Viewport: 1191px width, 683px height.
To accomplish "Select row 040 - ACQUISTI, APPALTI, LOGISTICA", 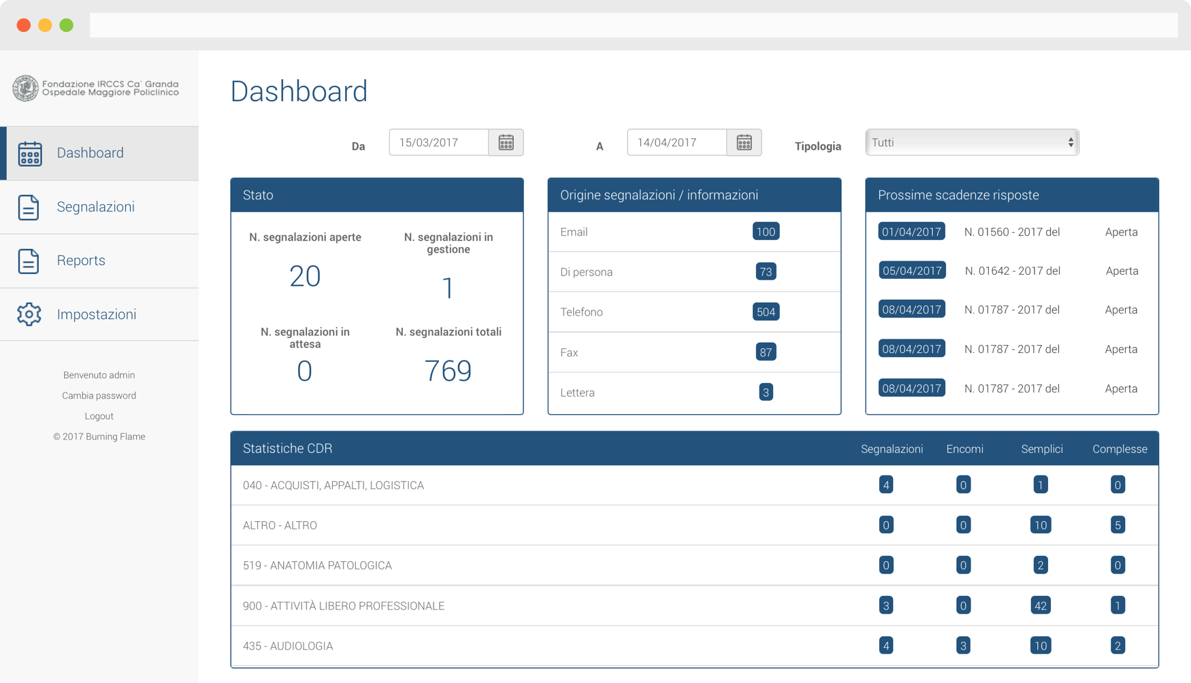I will (x=694, y=485).
